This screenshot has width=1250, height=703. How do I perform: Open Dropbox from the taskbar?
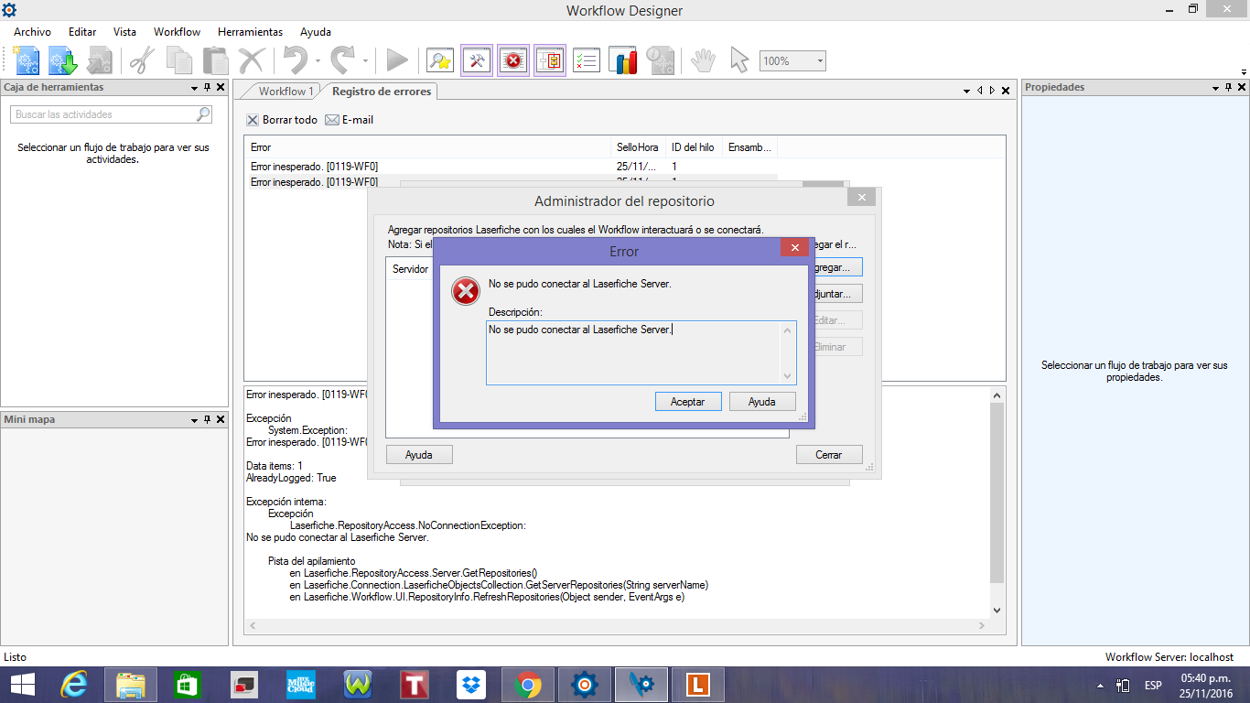(x=471, y=685)
